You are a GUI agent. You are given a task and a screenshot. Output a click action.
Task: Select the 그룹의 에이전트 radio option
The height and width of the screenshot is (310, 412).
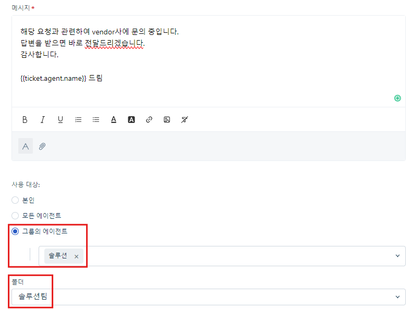pyautogui.click(x=15, y=231)
